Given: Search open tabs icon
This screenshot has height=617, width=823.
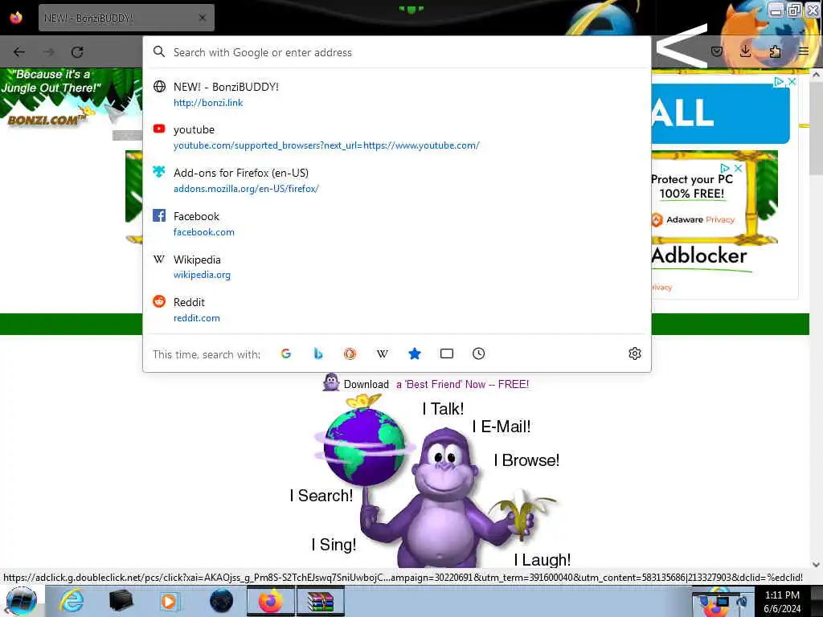Looking at the screenshot, I should coord(447,353).
